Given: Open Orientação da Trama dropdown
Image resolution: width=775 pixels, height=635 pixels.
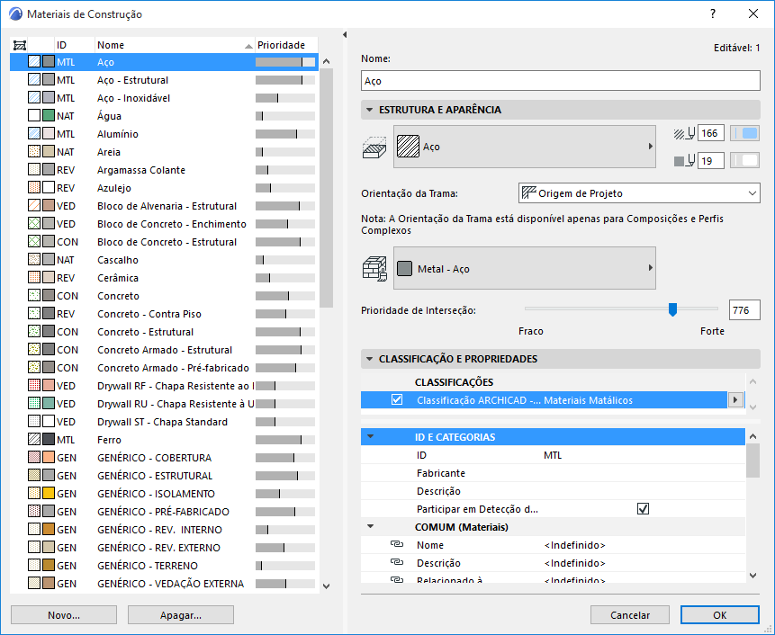Looking at the screenshot, I should point(639,193).
